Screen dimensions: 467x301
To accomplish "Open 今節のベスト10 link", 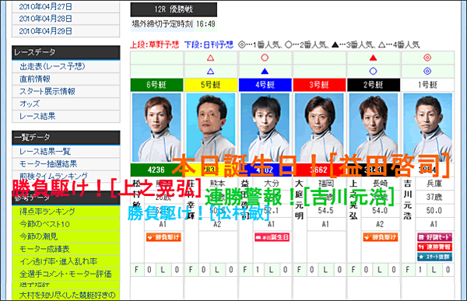I will [x=44, y=224].
